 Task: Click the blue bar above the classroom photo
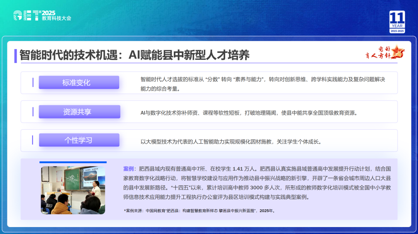point(73,162)
